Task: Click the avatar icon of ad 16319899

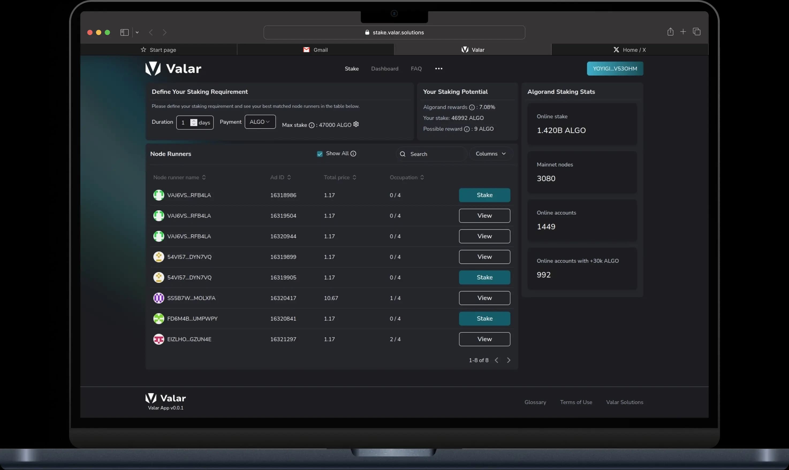Action: point(159,257)
